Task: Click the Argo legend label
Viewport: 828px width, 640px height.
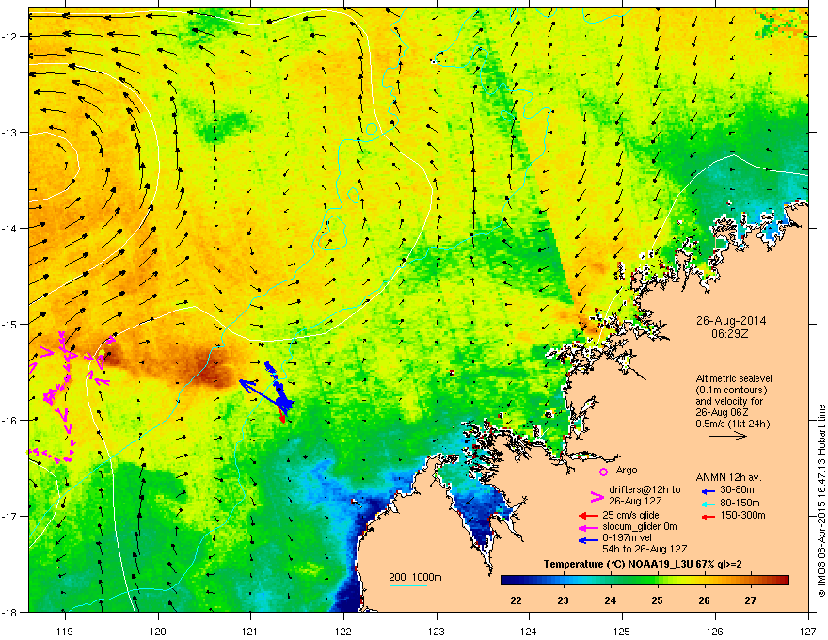Action: (627, 470)
